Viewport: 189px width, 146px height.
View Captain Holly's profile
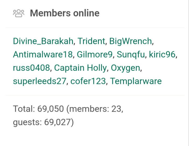point(80,68)
